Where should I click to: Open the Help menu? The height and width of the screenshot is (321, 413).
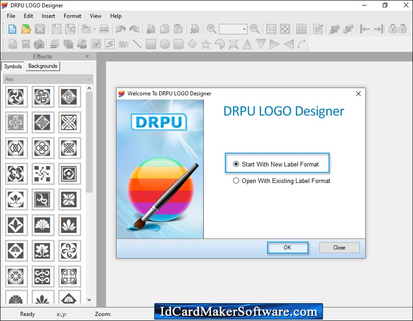(x=116, y=16)
